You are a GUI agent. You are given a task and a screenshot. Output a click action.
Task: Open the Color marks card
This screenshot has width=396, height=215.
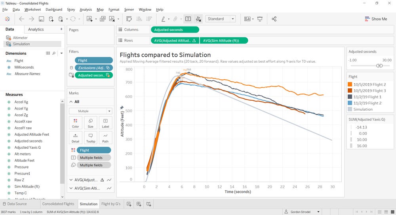coord(76,123)
